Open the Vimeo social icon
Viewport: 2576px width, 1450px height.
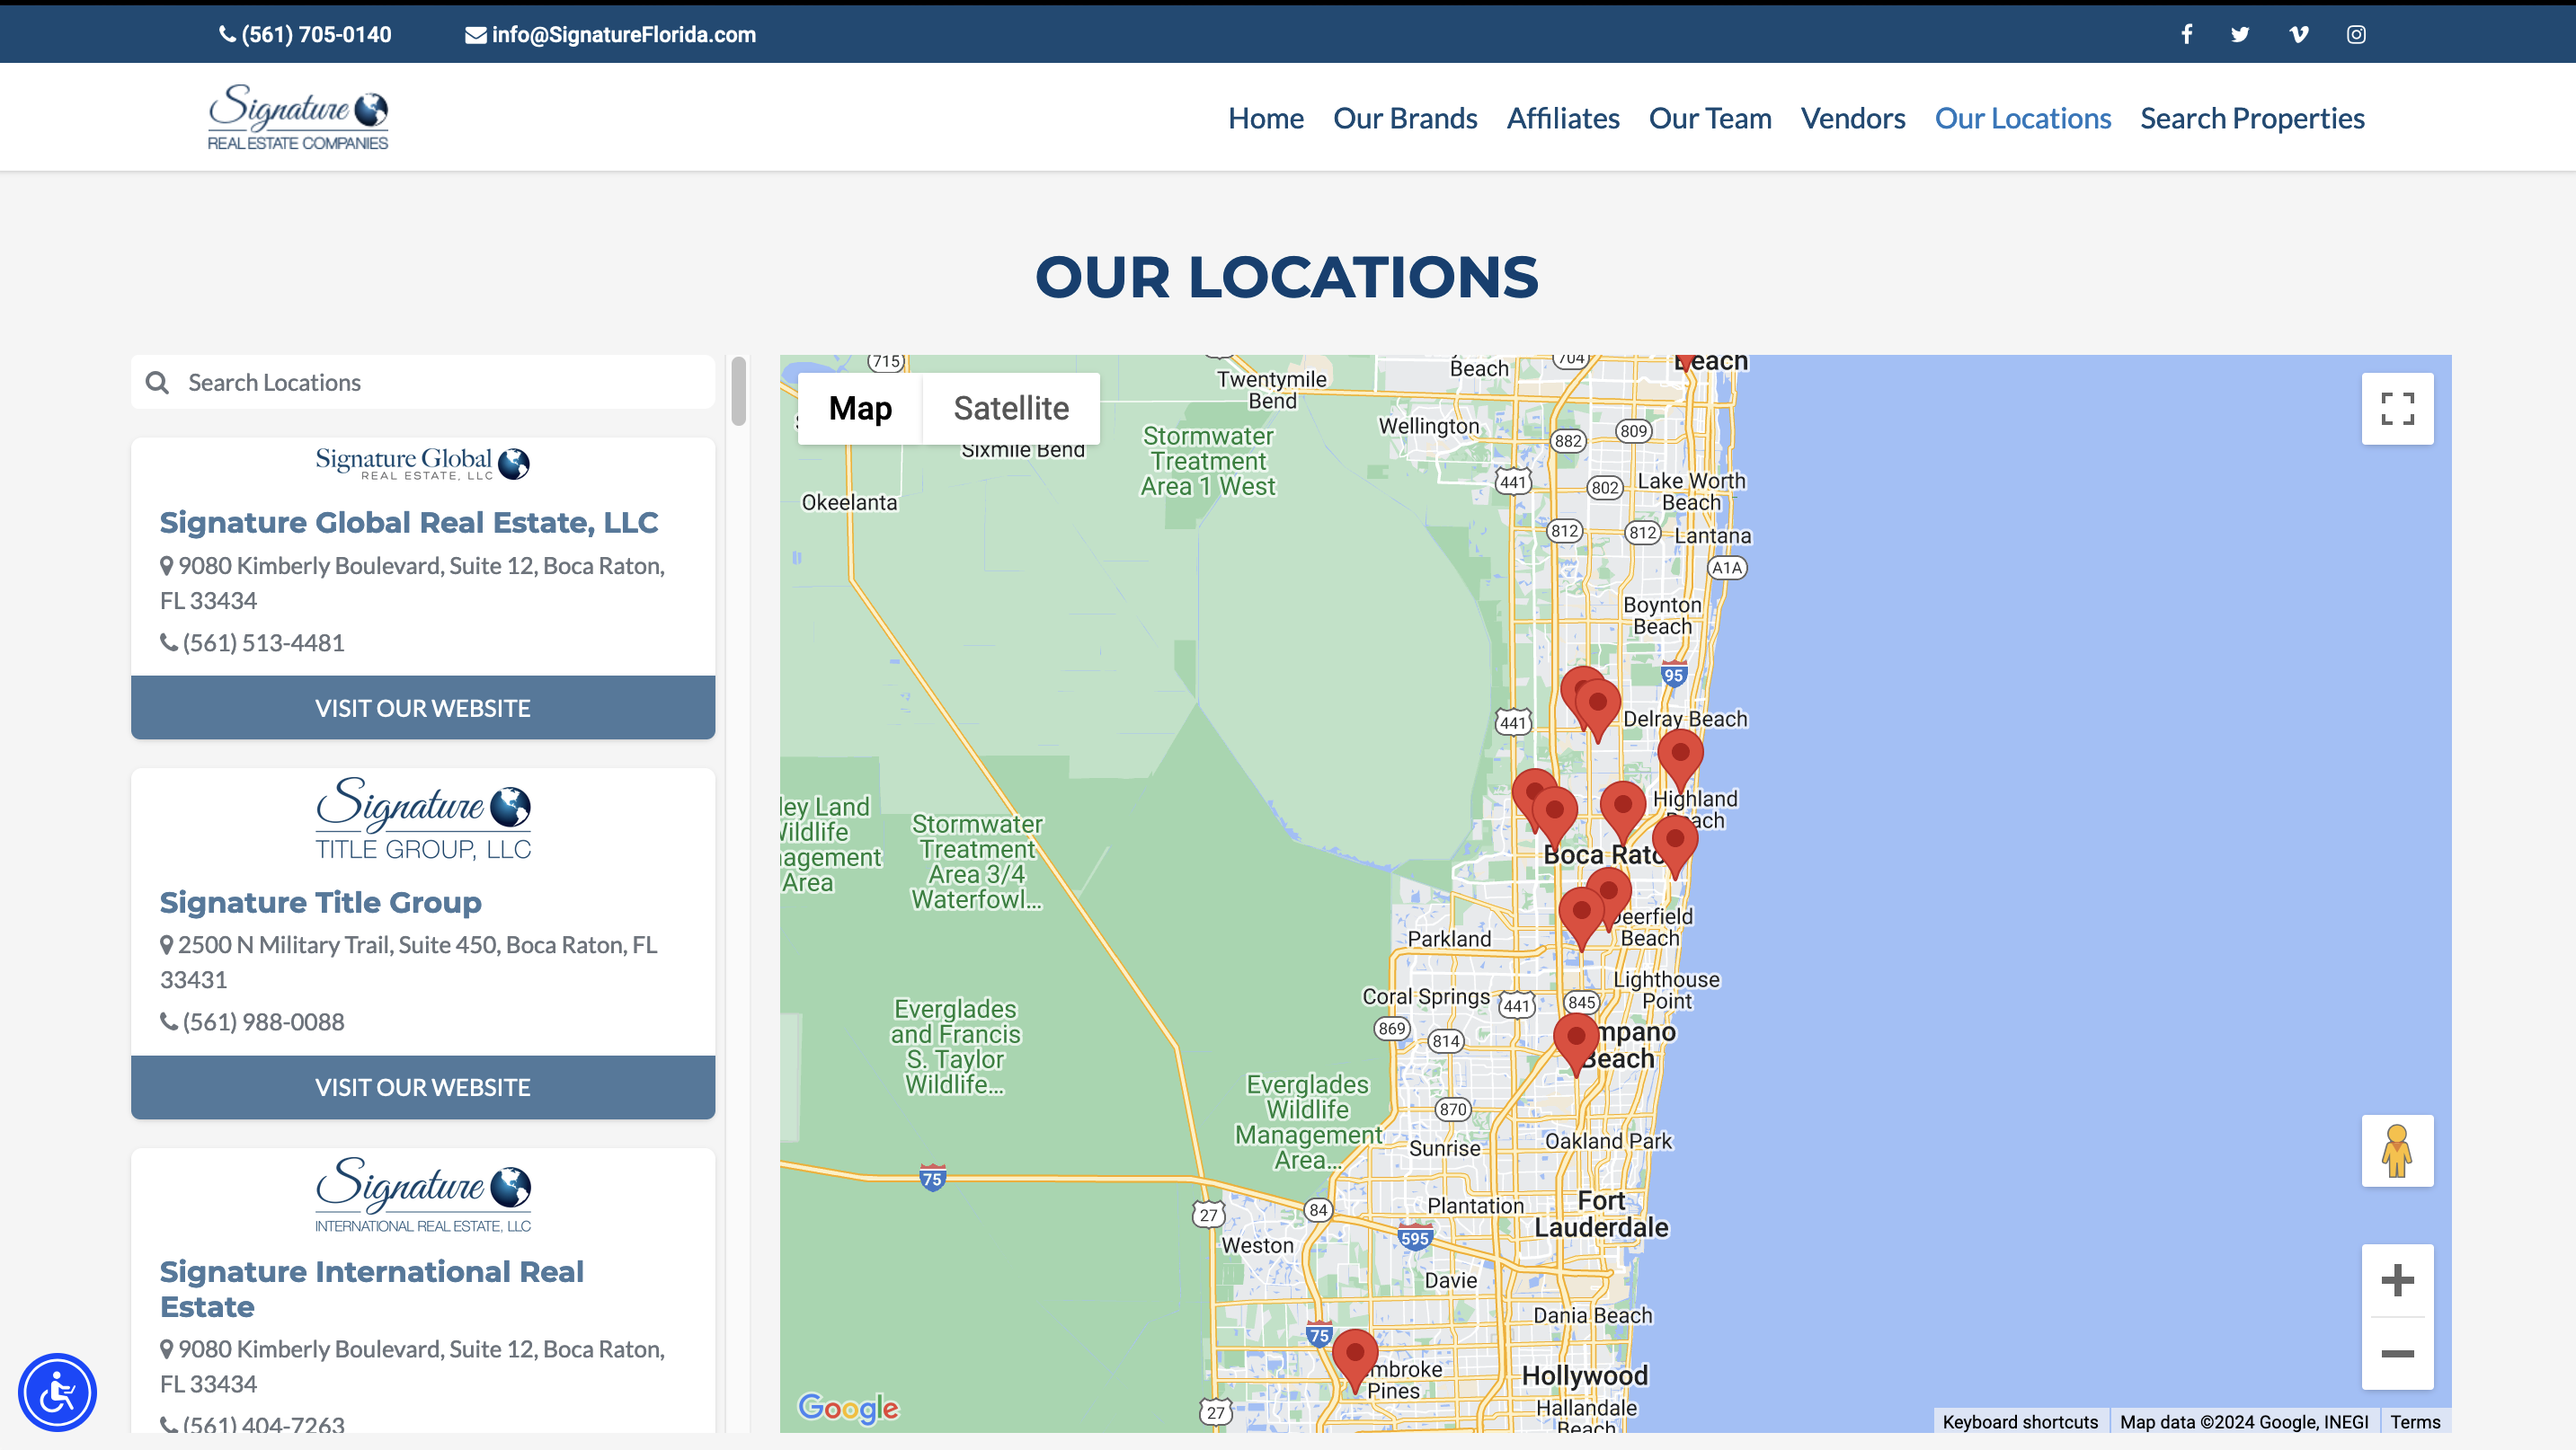[x=2298, y=34]
